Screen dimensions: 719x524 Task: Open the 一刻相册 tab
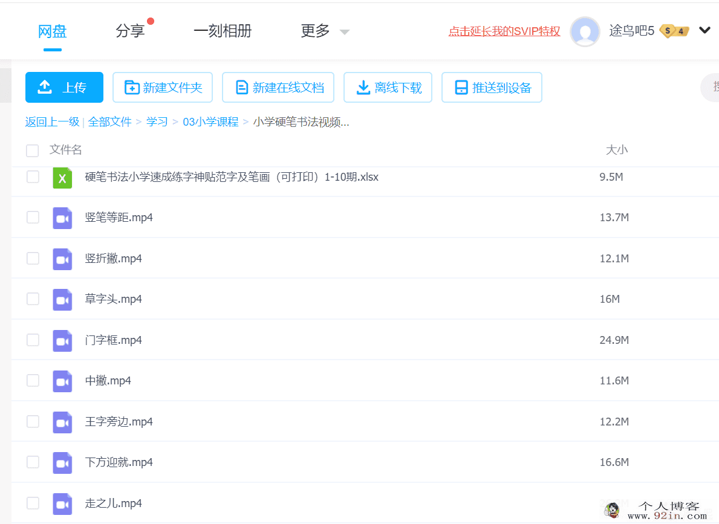pos(223,31)
